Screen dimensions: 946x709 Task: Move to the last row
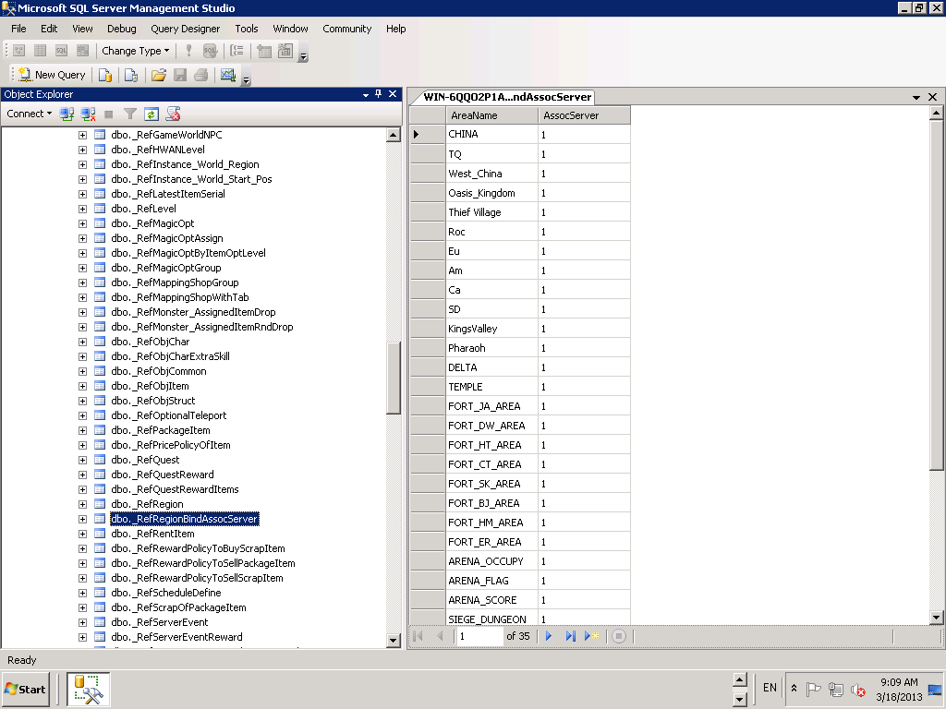(x=569, y=636)
